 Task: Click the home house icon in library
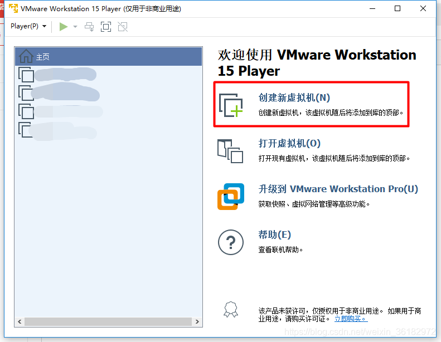26,56
